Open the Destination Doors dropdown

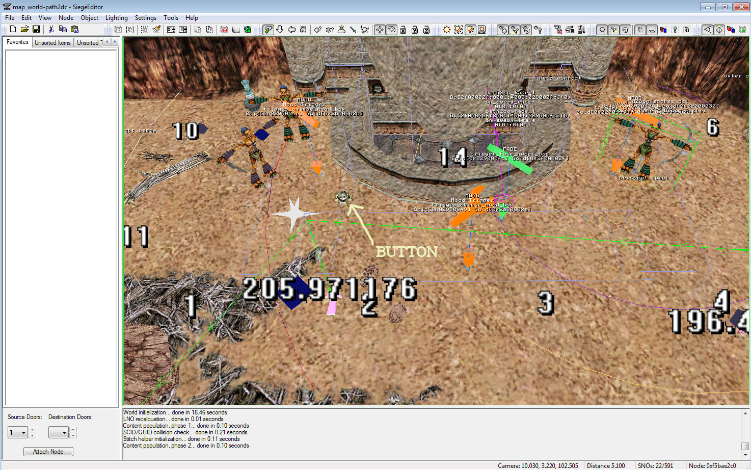click(x=58, y=433)
